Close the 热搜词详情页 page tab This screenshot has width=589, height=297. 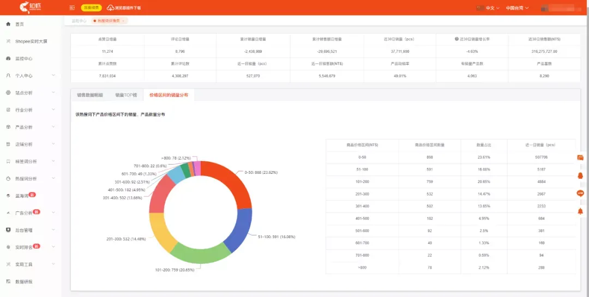click(123, 21)
